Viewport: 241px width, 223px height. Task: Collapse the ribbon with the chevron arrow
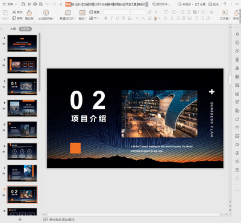pyautogui.click(x=237, y=4)
